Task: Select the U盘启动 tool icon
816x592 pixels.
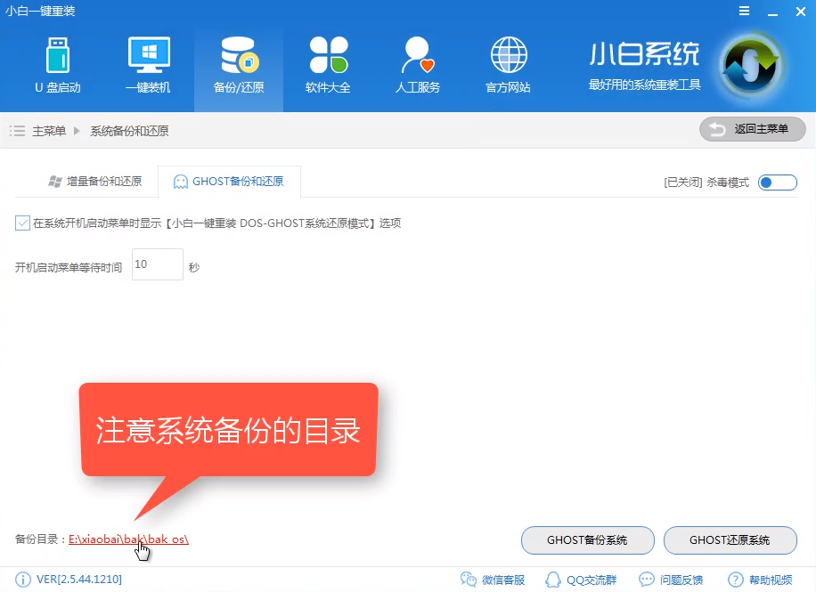Action: click(x=57, y=64)
